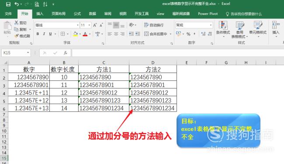
Task: Toggle 自动换行 wrap text
Action: (154, 25)
